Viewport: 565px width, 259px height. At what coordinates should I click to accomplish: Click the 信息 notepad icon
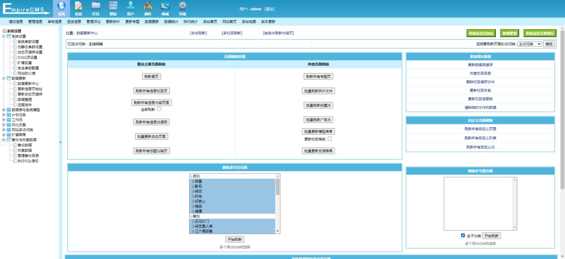[79, 6]
